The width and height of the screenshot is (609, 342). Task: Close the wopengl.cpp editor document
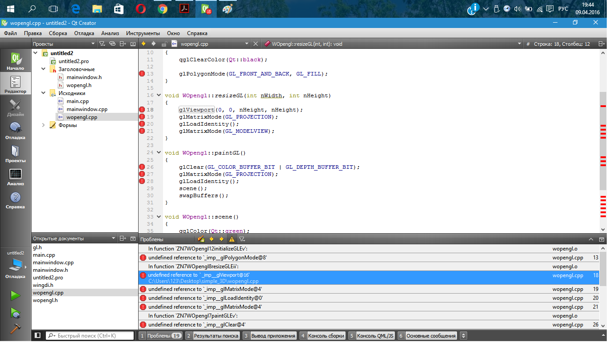click(x=255, y=44)
